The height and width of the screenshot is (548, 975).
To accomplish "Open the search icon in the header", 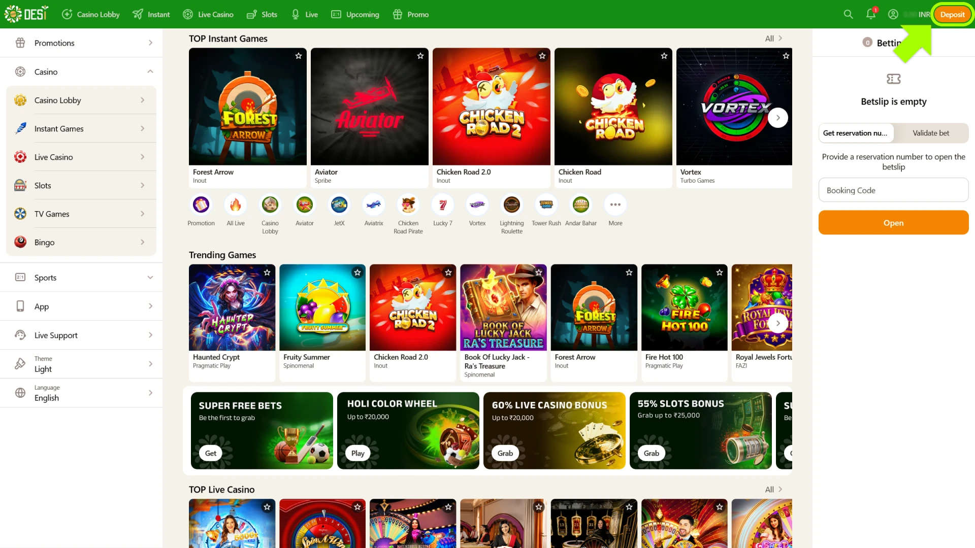I will click(848, 14).
